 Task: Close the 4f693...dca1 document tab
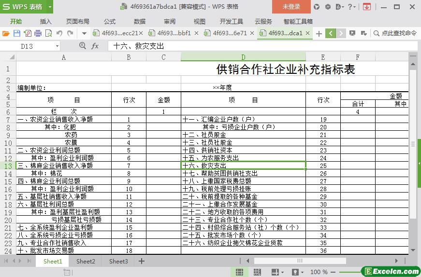pyautogui.click(x=308, y=33)
